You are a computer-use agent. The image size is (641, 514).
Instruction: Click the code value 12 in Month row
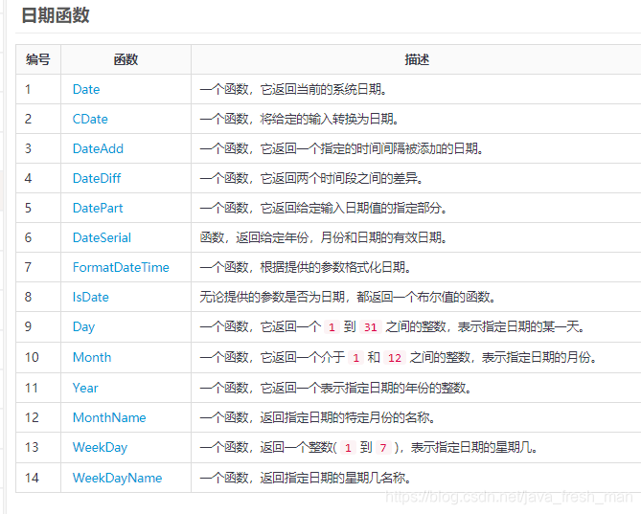tap(395, 358)
